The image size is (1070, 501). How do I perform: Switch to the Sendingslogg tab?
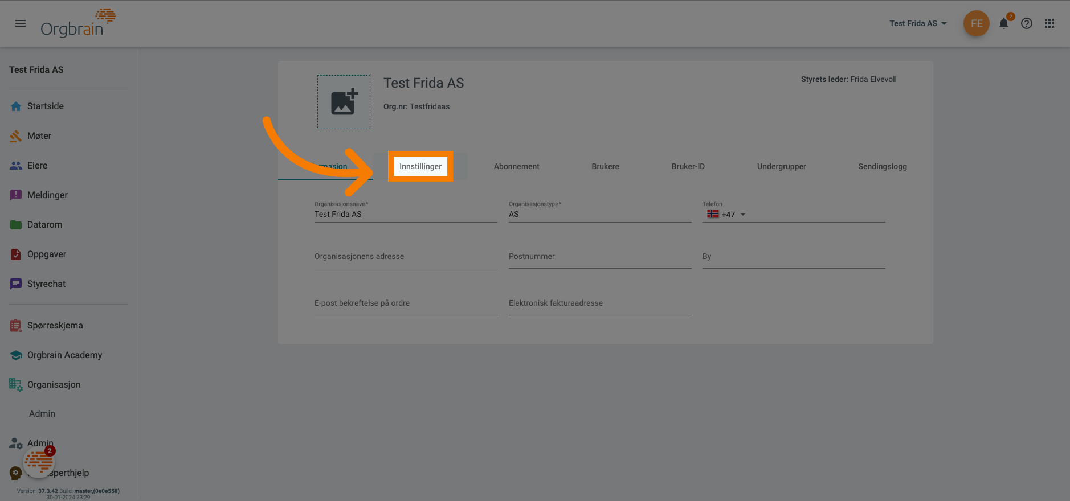click(x=883, y=166)
